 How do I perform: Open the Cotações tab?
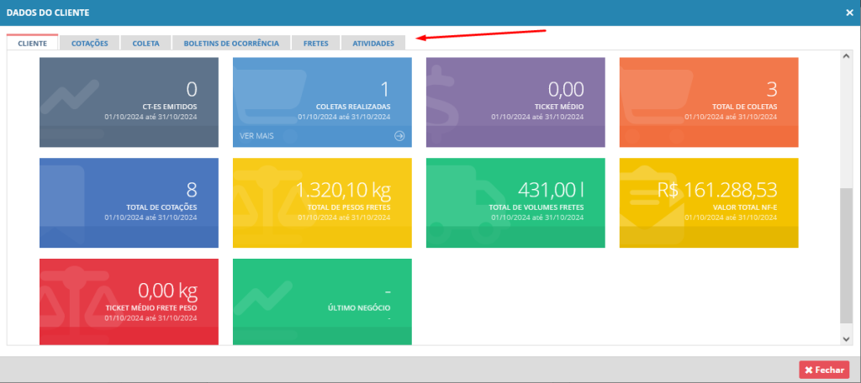(89, 44)
